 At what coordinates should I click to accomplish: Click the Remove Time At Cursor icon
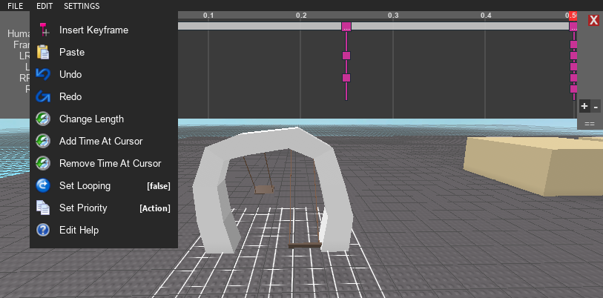tap(43, 163)
